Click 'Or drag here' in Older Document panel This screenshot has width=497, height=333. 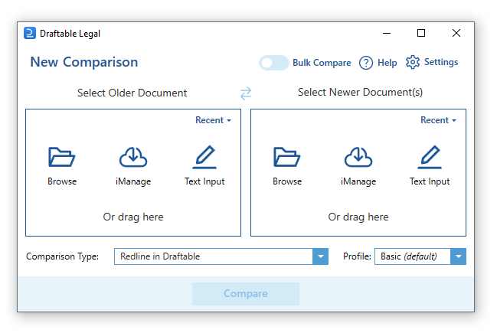pos(133,217)
